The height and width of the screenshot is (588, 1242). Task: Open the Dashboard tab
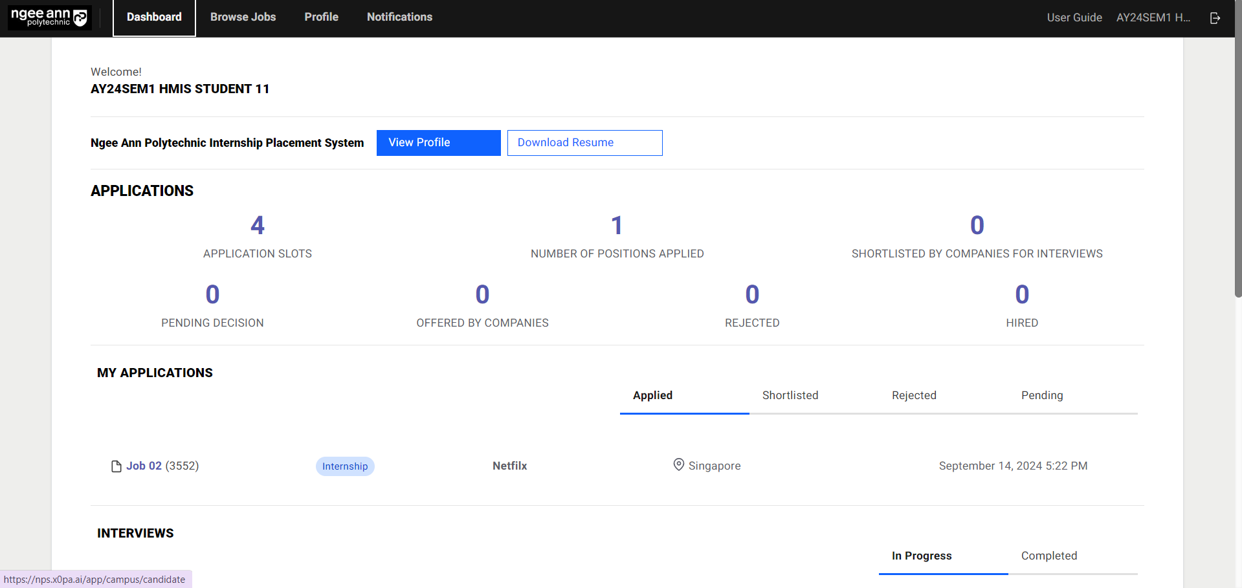point(154,17)
